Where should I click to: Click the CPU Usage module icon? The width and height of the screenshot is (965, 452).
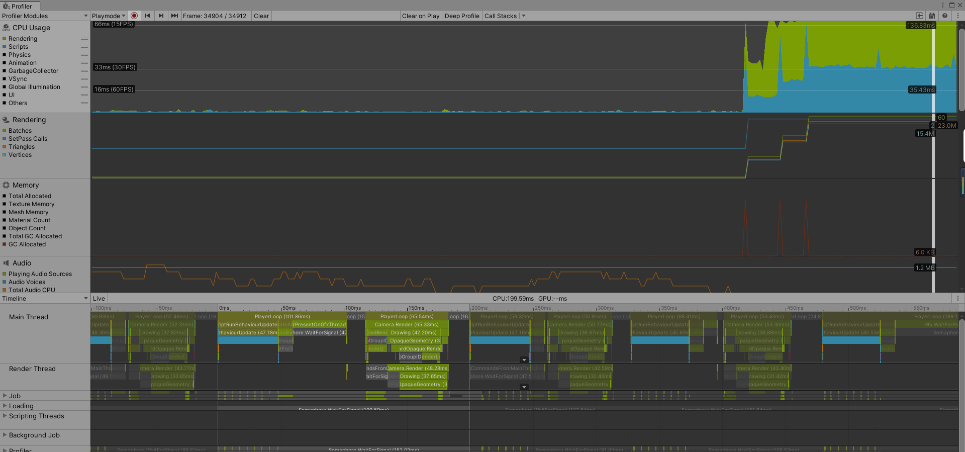click(6, 28)
